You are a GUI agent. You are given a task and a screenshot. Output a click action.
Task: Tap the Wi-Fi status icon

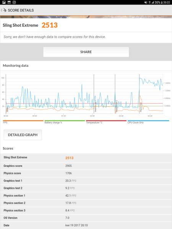pos(149,2)
